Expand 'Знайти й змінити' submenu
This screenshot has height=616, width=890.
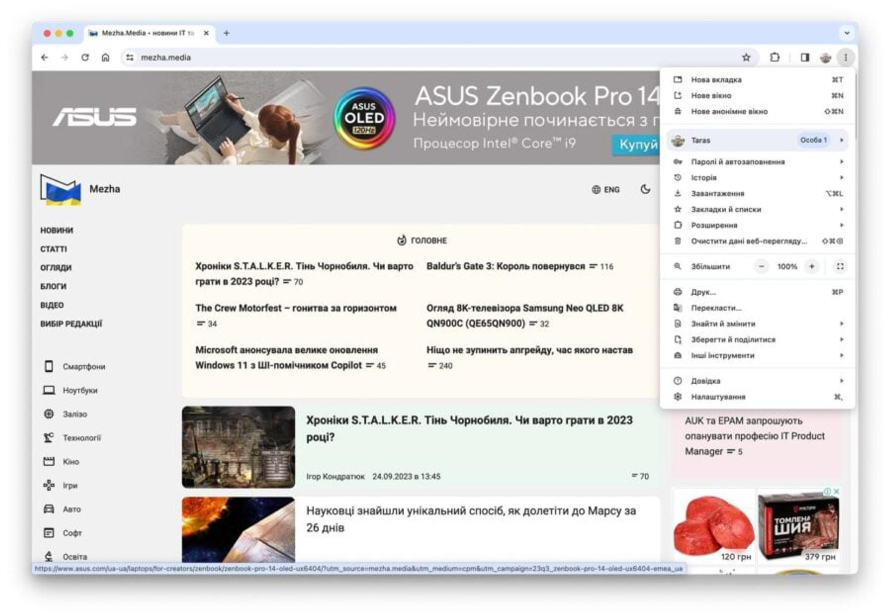point(757,324)
